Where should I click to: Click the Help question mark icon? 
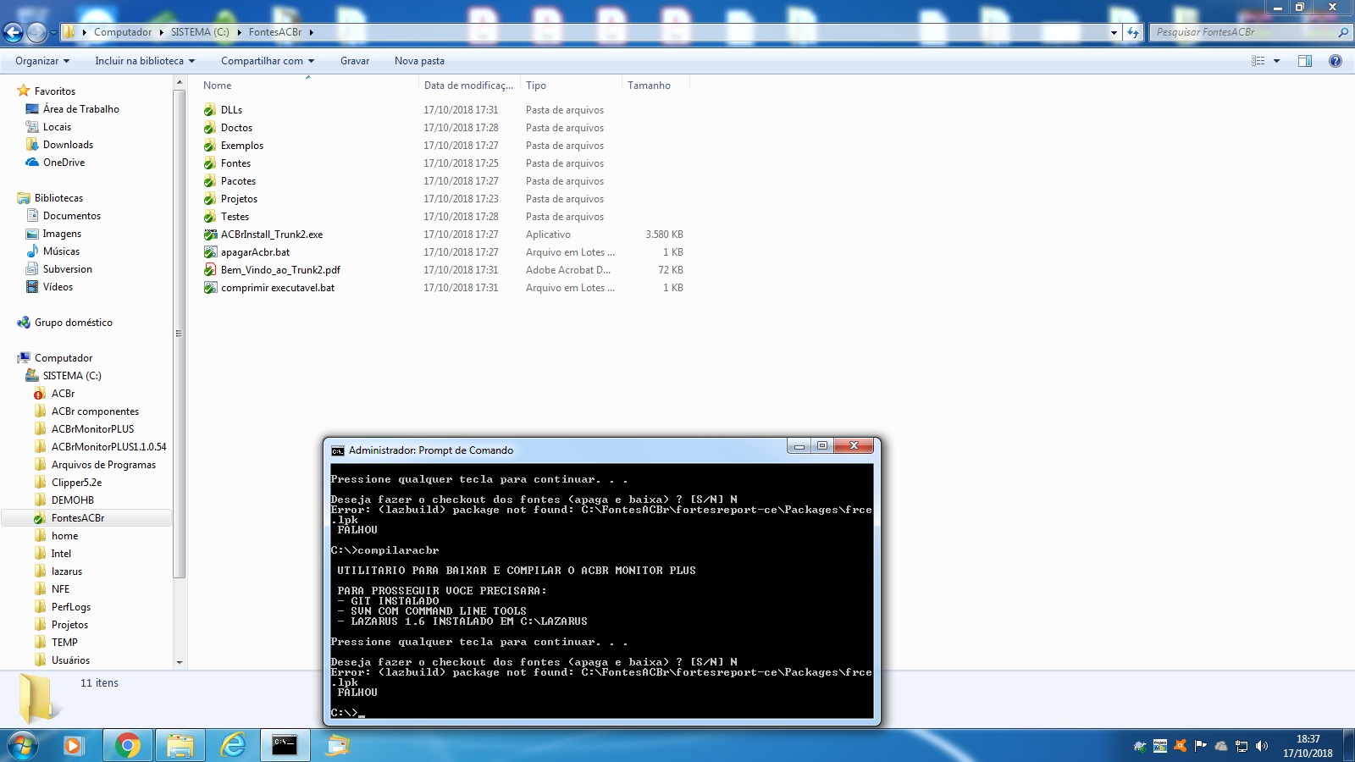[1336, 61]
